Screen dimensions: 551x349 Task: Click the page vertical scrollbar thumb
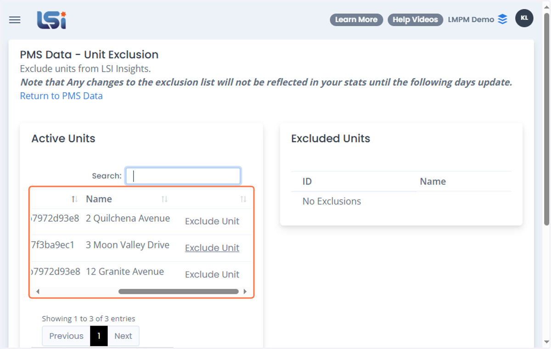(x=546, y=118)
